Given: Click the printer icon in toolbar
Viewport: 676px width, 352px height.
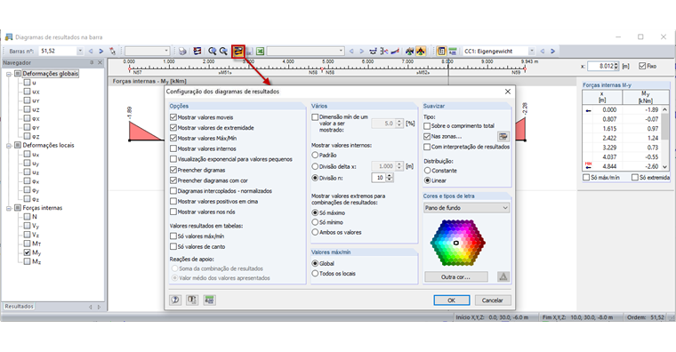Looking at the screenshot, I should (x=183, y=52).
